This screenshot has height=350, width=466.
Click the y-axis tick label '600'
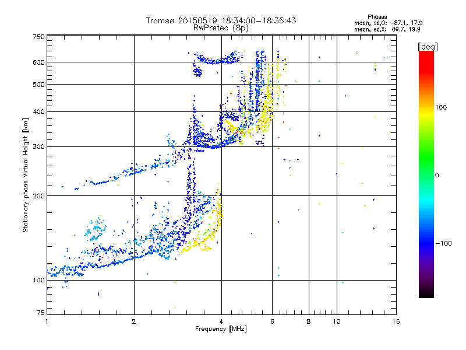click(38, 62)
